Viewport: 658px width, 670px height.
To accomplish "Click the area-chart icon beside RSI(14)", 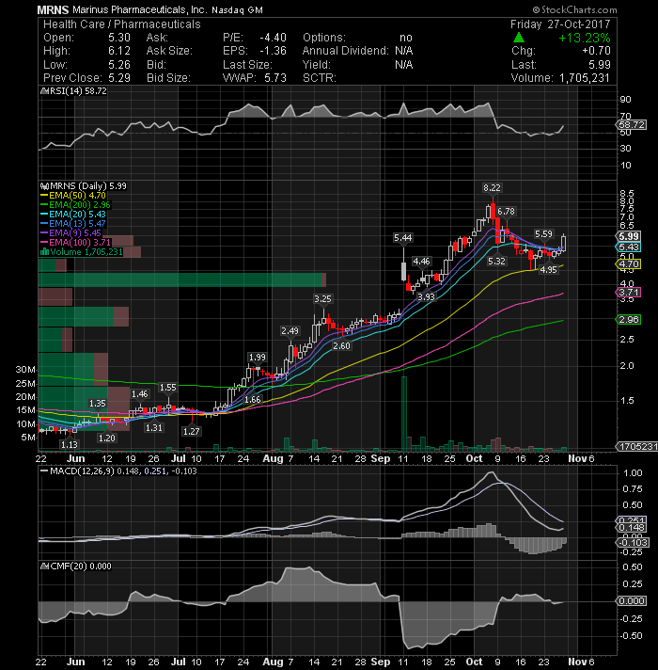I will tap(44, 91).
